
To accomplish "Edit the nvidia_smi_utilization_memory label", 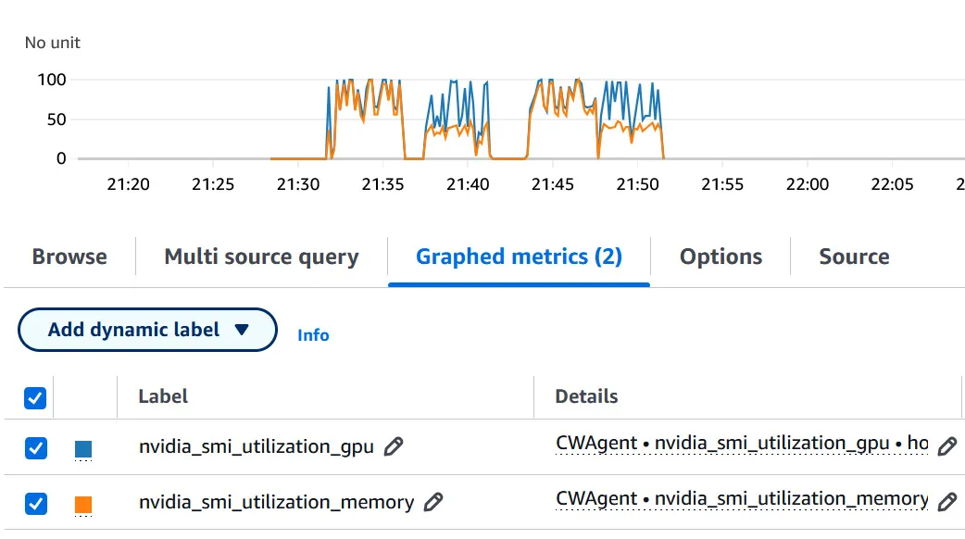I will [x=431, y=503].
